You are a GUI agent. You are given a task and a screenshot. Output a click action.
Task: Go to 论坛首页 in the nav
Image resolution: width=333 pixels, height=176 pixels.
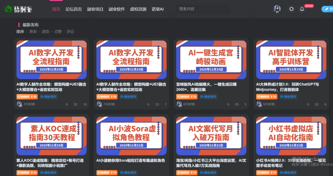[73, 9]
